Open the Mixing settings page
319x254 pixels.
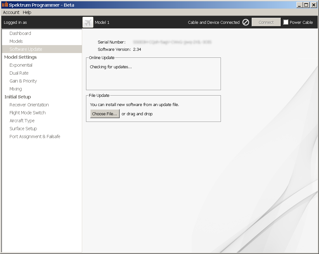16,89
